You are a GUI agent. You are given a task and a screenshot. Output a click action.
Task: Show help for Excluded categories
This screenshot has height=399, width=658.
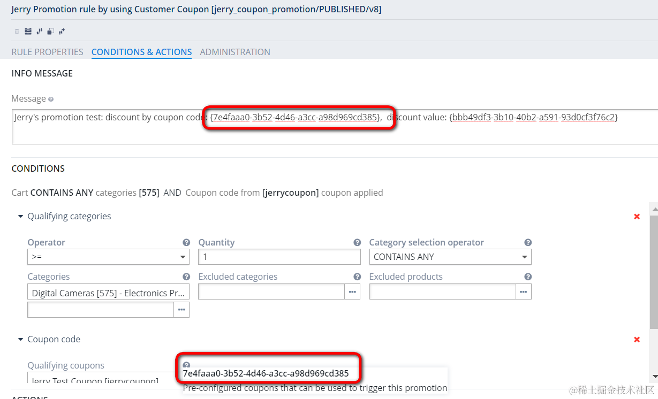[x=357, y=277]
